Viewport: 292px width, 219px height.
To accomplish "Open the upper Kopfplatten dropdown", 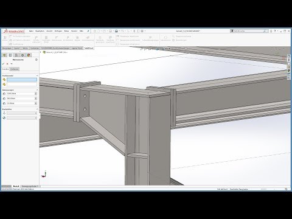I will pos(22,113).
